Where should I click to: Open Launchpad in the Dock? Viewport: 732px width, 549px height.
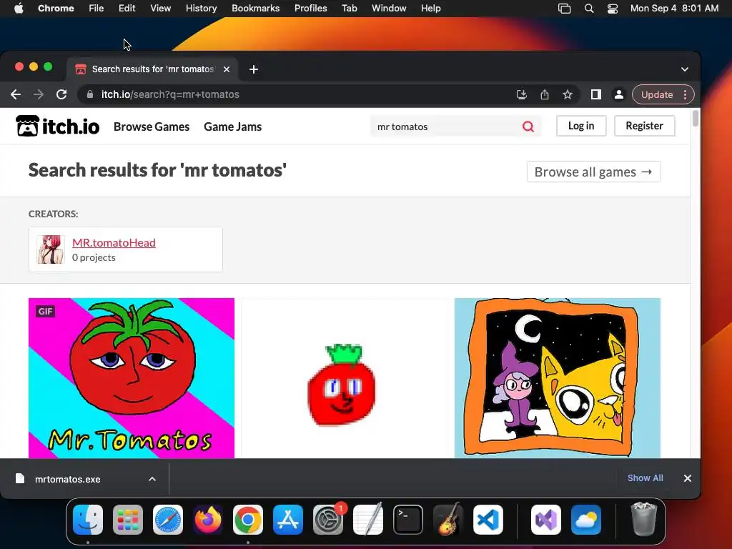click(128, 520)
